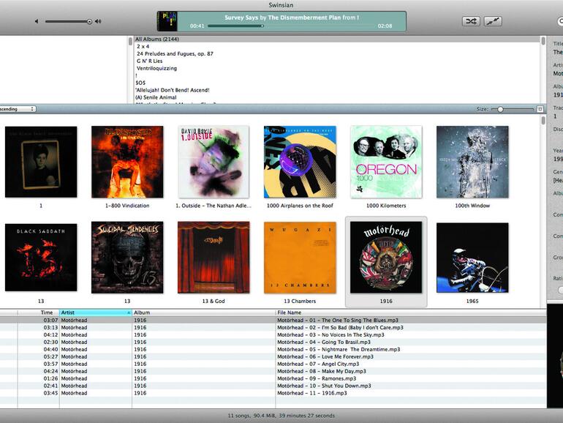Open the Ascending sort order dropdown
The width and height of the screenshot is (563, 423).
18,109
